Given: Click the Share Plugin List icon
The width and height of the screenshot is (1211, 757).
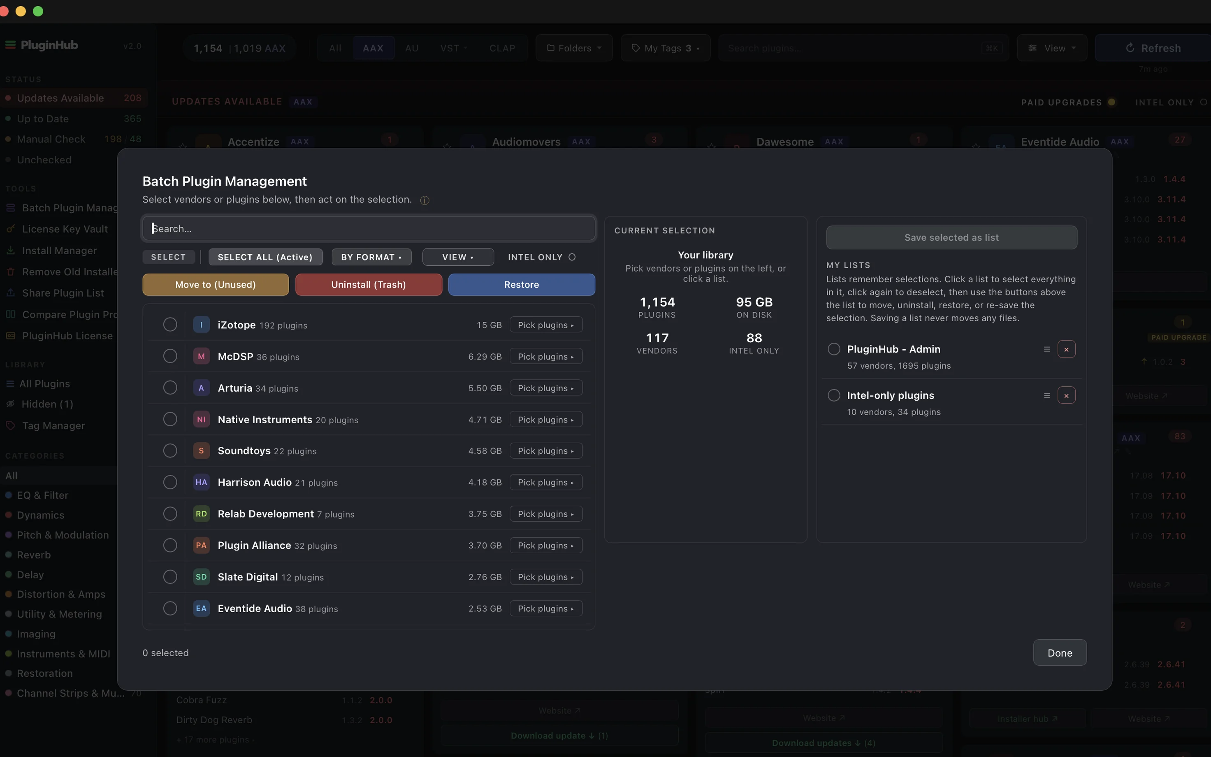Looking at the screenshot, I should coord(11,293).
